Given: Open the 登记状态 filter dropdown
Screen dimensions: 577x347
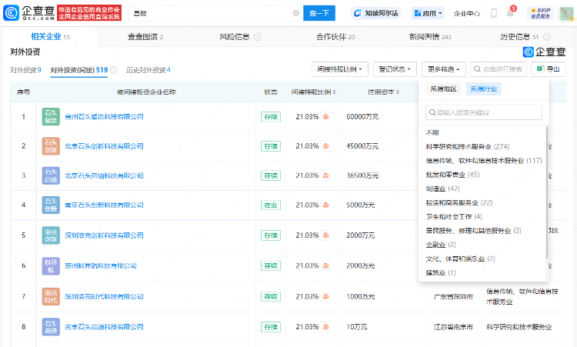Looking at the screenshot, I should (x=395, y=69).
